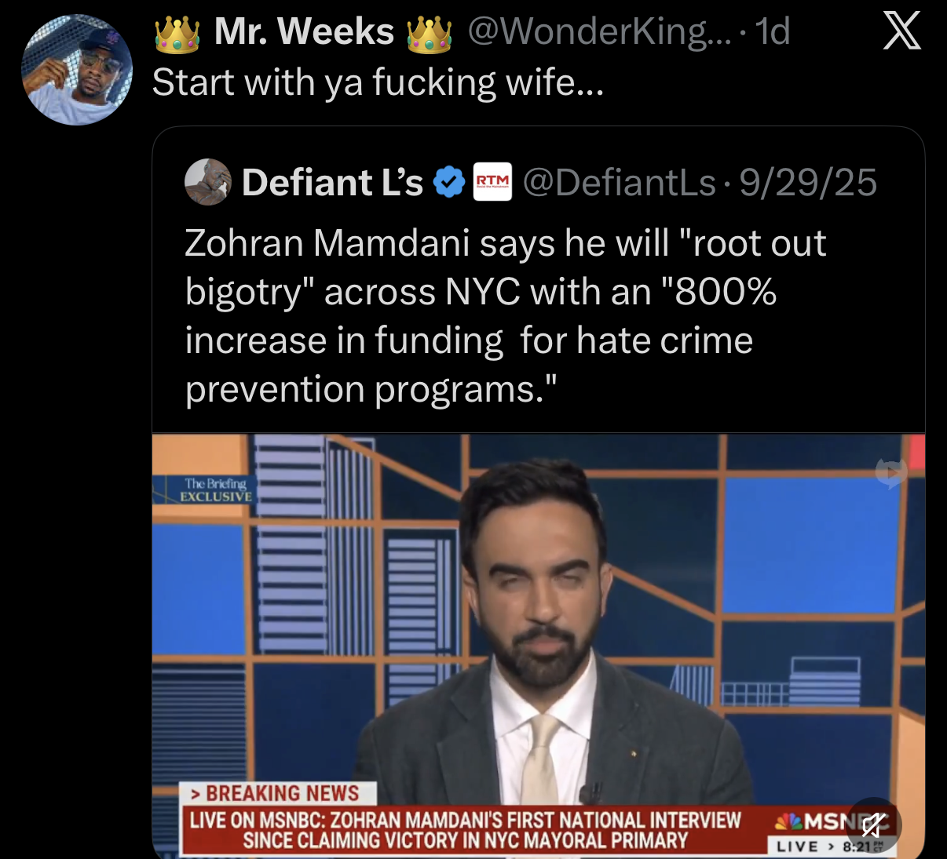Open Defiant L's avatar in quoted post
Image resolution: width=947 pixels, height=859 pixels.
point(207,181)
